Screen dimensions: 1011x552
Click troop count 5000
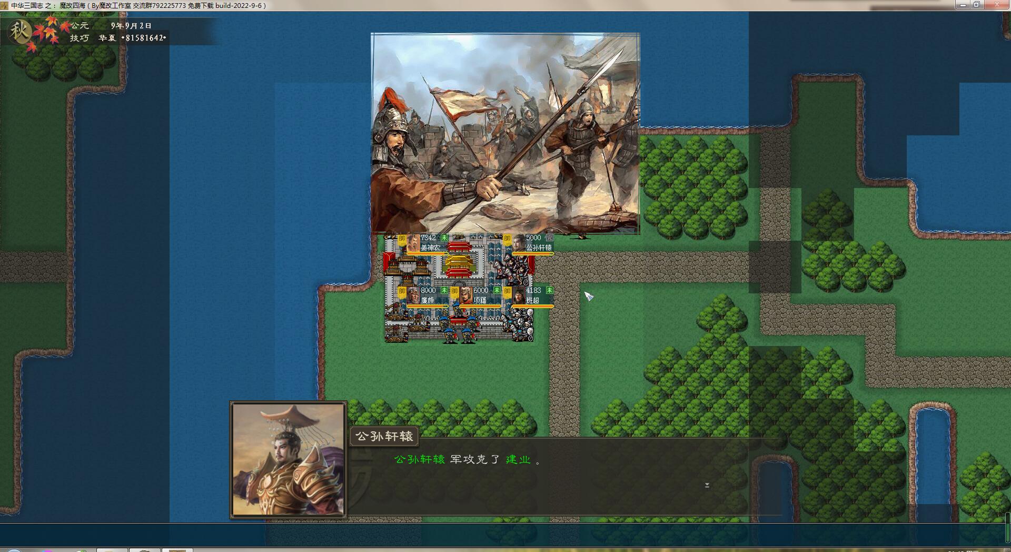coord(533,238)
